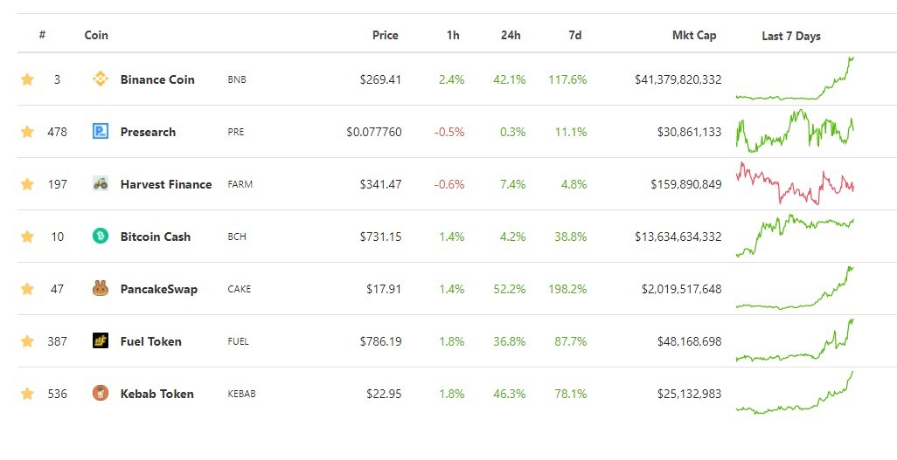Sort the table by Price column
The width and height of the screenshot is (897, 460).
385,35
